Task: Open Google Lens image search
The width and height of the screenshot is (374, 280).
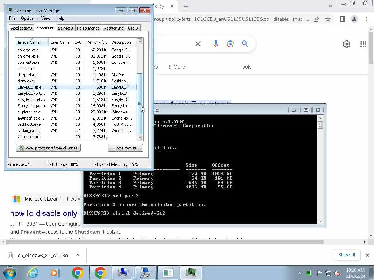Action: tap(230, 44)
